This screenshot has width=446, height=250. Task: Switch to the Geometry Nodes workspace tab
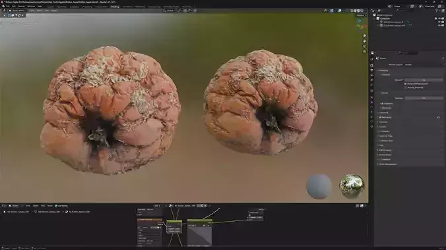172,7
